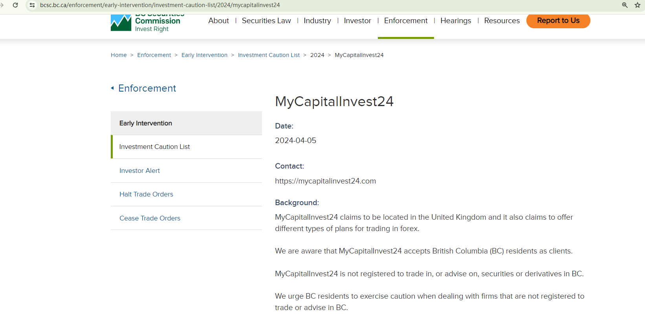The image size is (645, 314).
Task: Click the Contact: label
Action: pos(290,166)
